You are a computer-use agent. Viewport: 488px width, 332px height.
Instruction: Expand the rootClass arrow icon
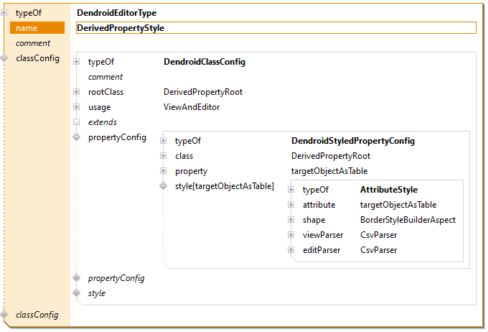(77, 92)
